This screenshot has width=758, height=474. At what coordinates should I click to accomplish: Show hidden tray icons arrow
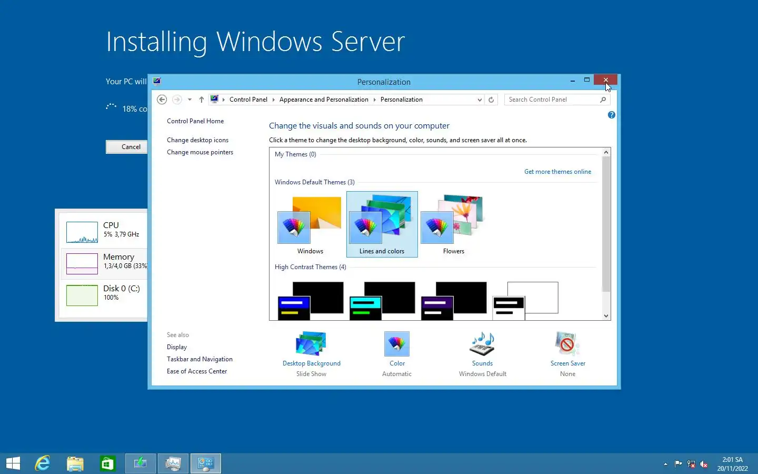[665, 464]
